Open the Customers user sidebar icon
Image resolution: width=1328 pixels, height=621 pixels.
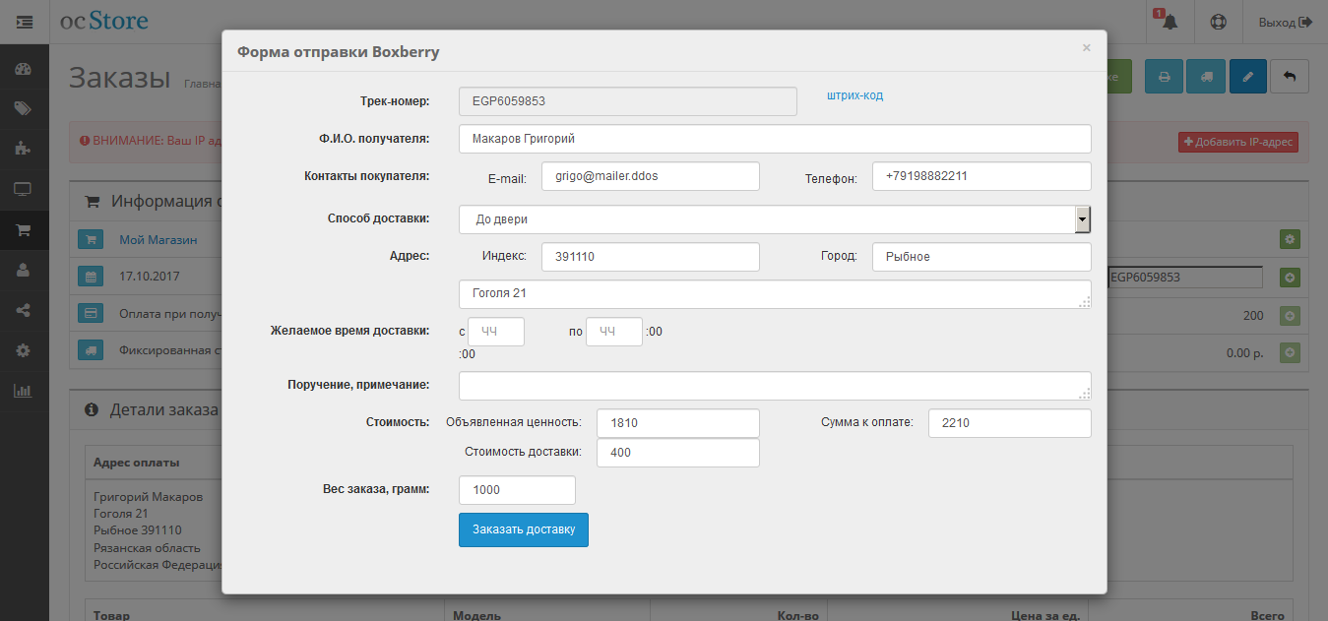pyautogui.click(x=24, y=270)
